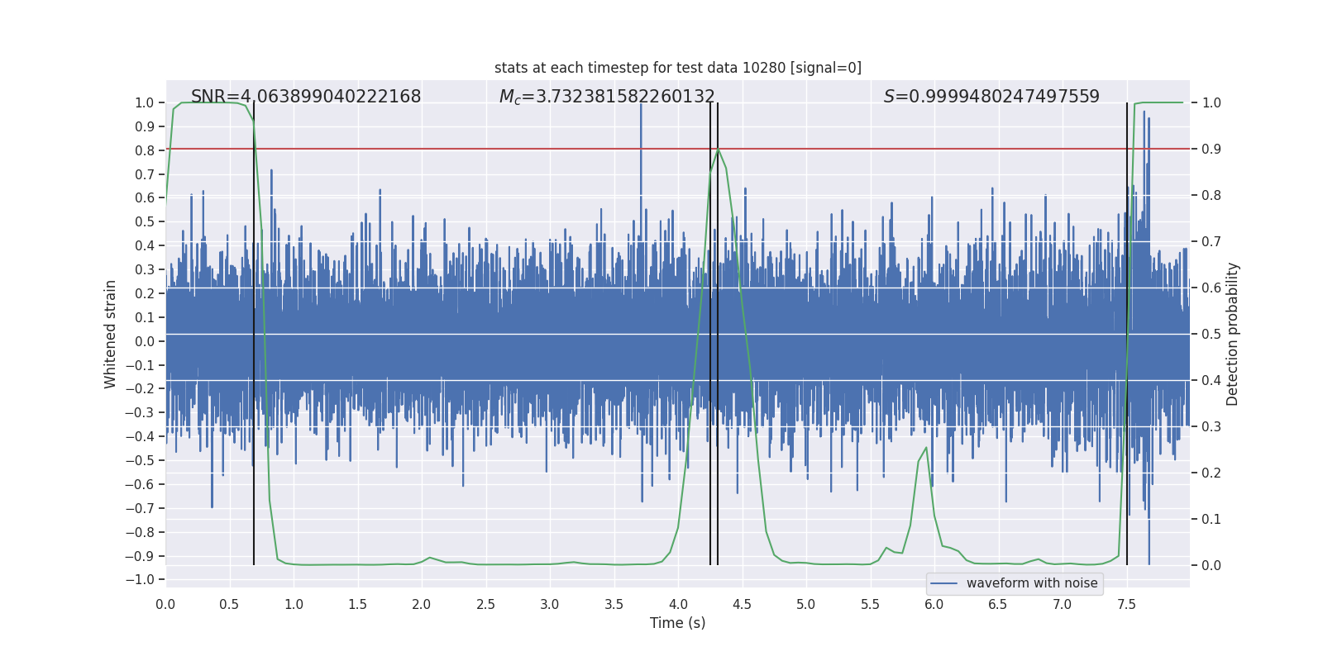Screen dimensions: 1323x661
Task: Select the 'waveform with noise' legend label
Action: [x=1032, y=583]
